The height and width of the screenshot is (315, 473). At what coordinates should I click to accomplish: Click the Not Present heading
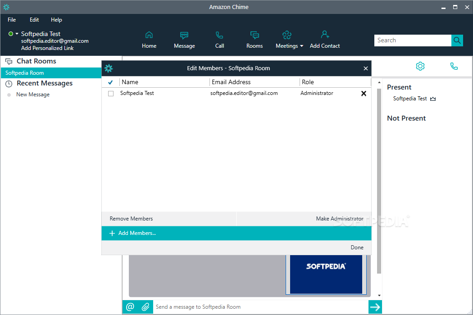point(406,118)
